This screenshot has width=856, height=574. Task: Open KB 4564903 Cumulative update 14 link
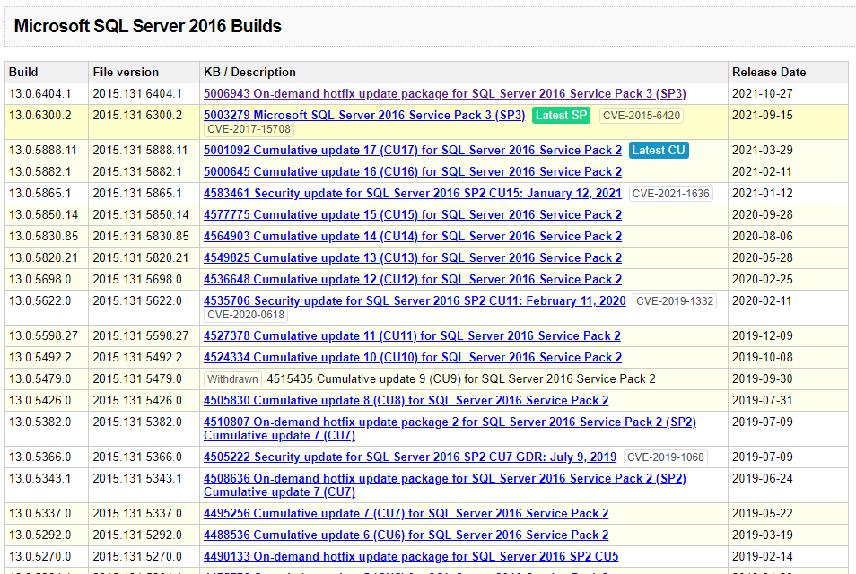(413, 237)
